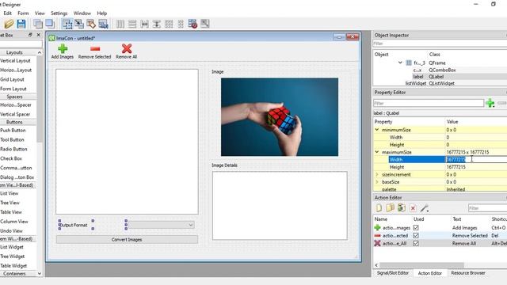
Task: Save the form with the floppy icon
Action: pyautogui.click(x=21, y=24)
